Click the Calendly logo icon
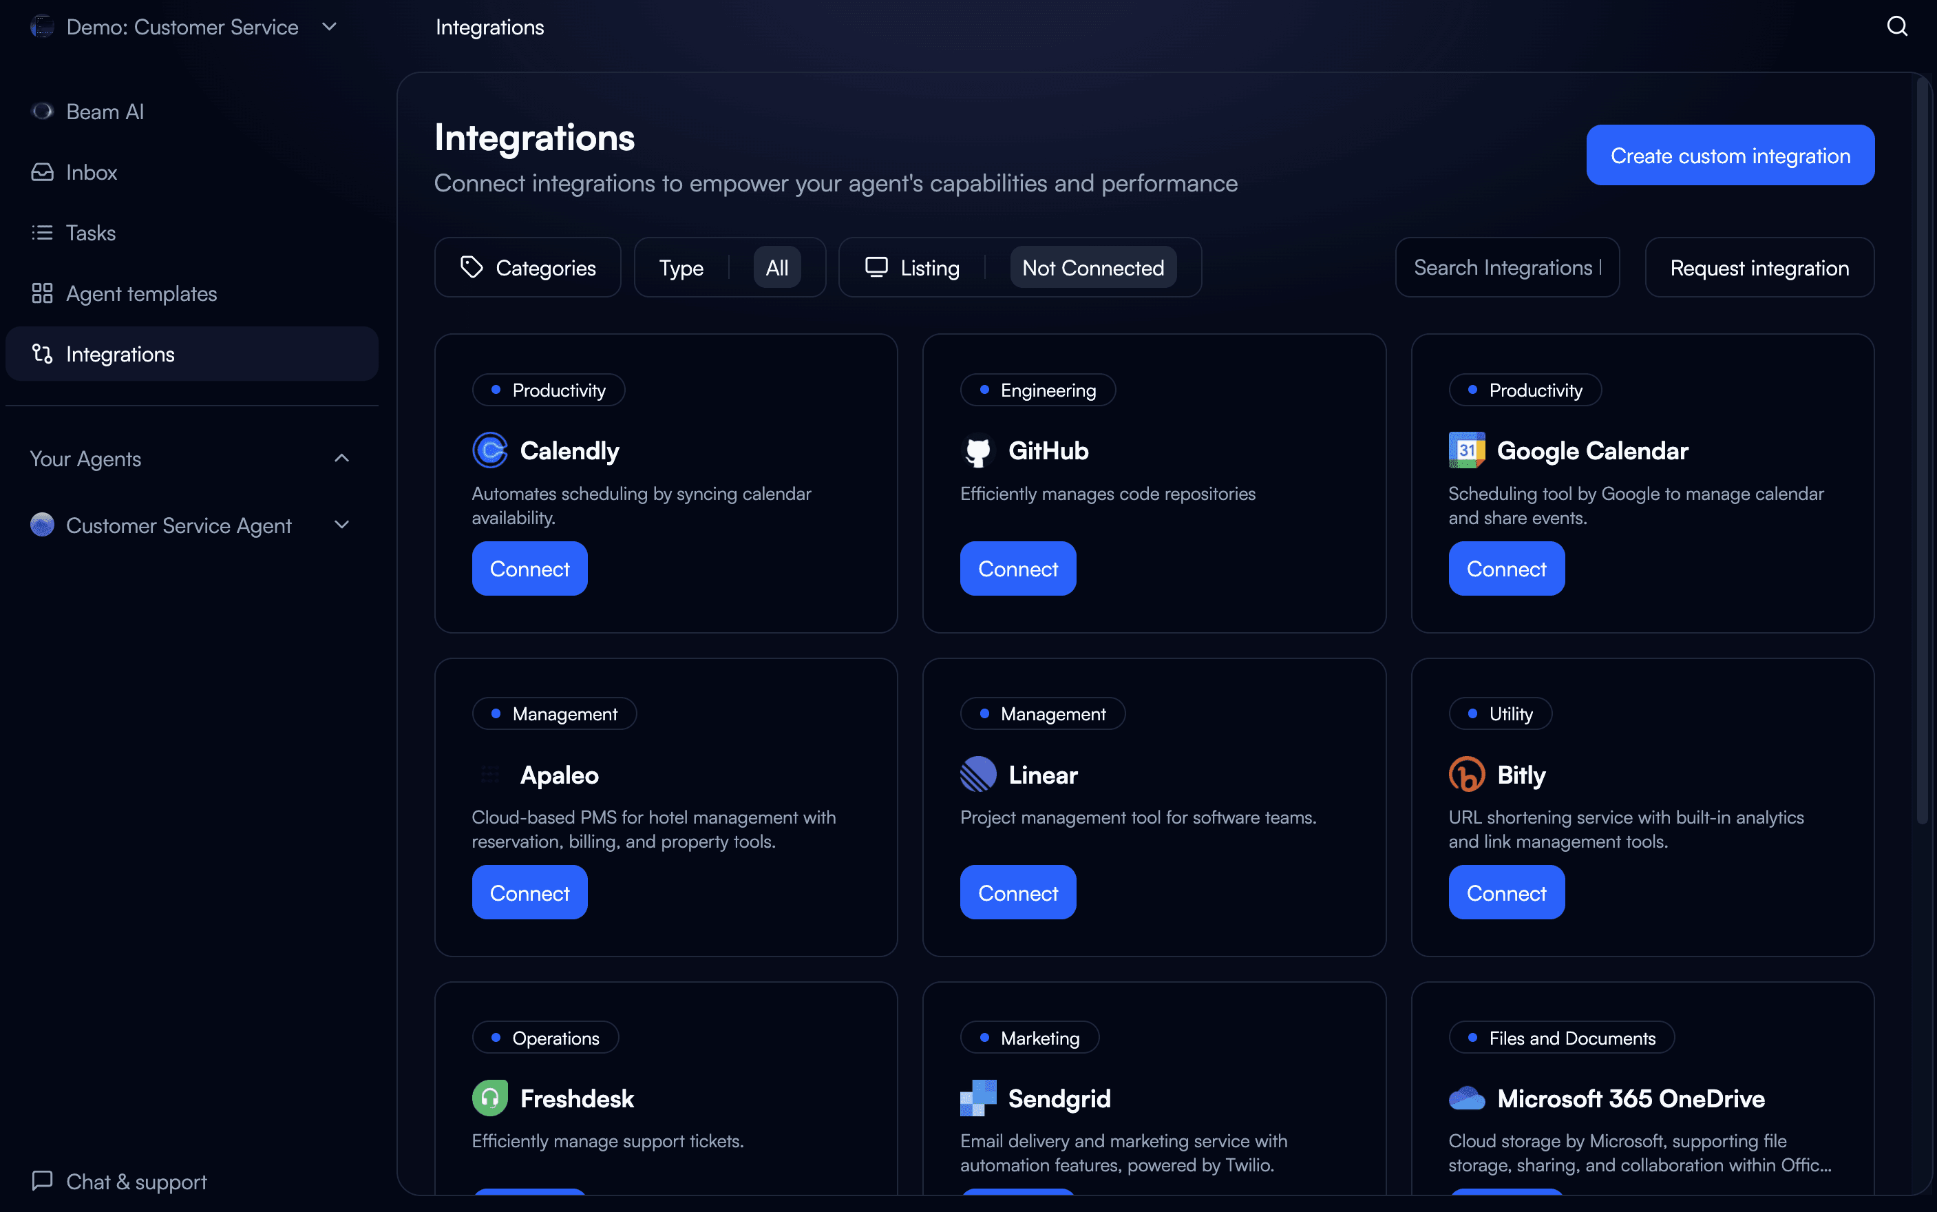The width and height of the screenshot is (1937, 1212). 489,450
